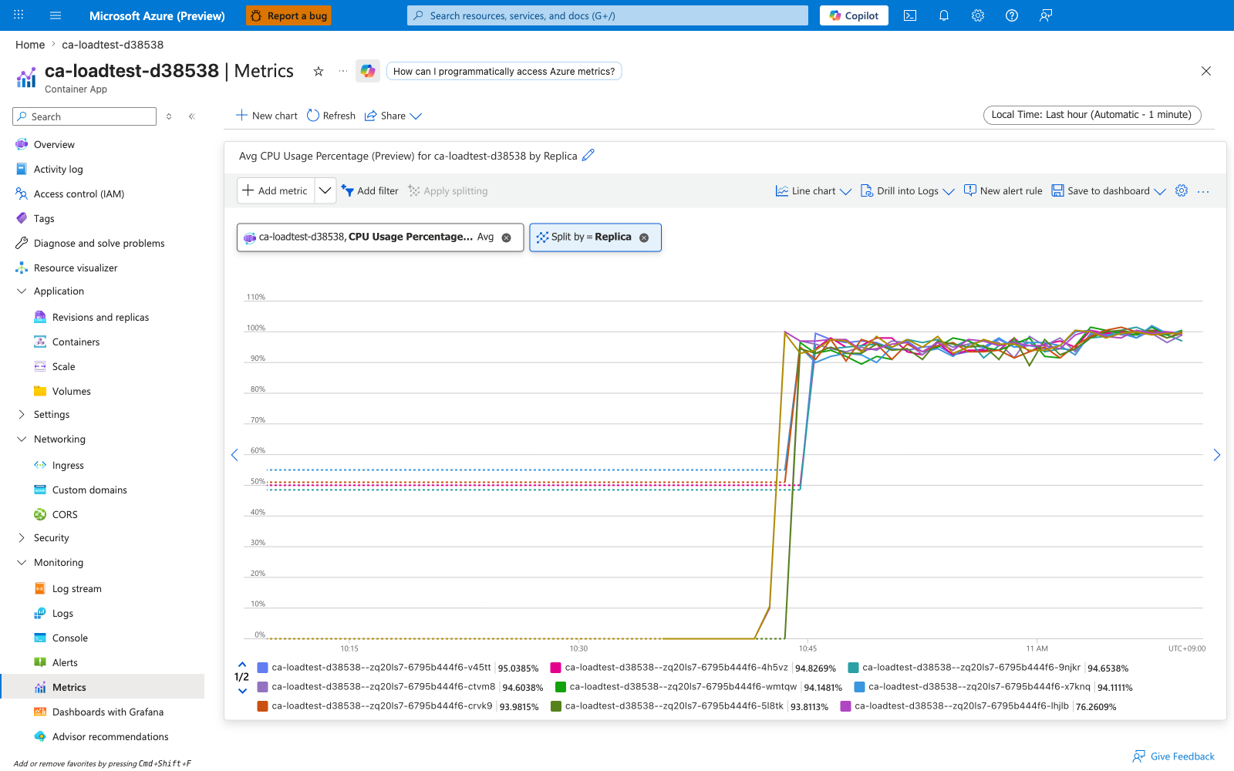The image size is (1234, 771).
Task: Open Add metric dropdown arrow
Action: pos(325,190)
